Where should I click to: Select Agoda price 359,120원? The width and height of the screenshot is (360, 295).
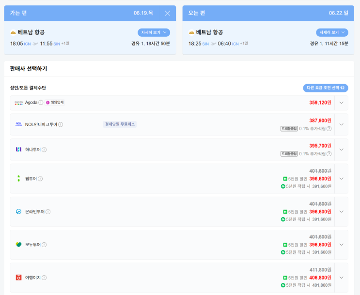coord(320,103)
